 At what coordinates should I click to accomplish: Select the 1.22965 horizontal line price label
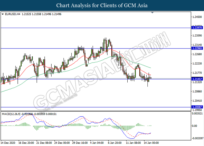point(197,48)
